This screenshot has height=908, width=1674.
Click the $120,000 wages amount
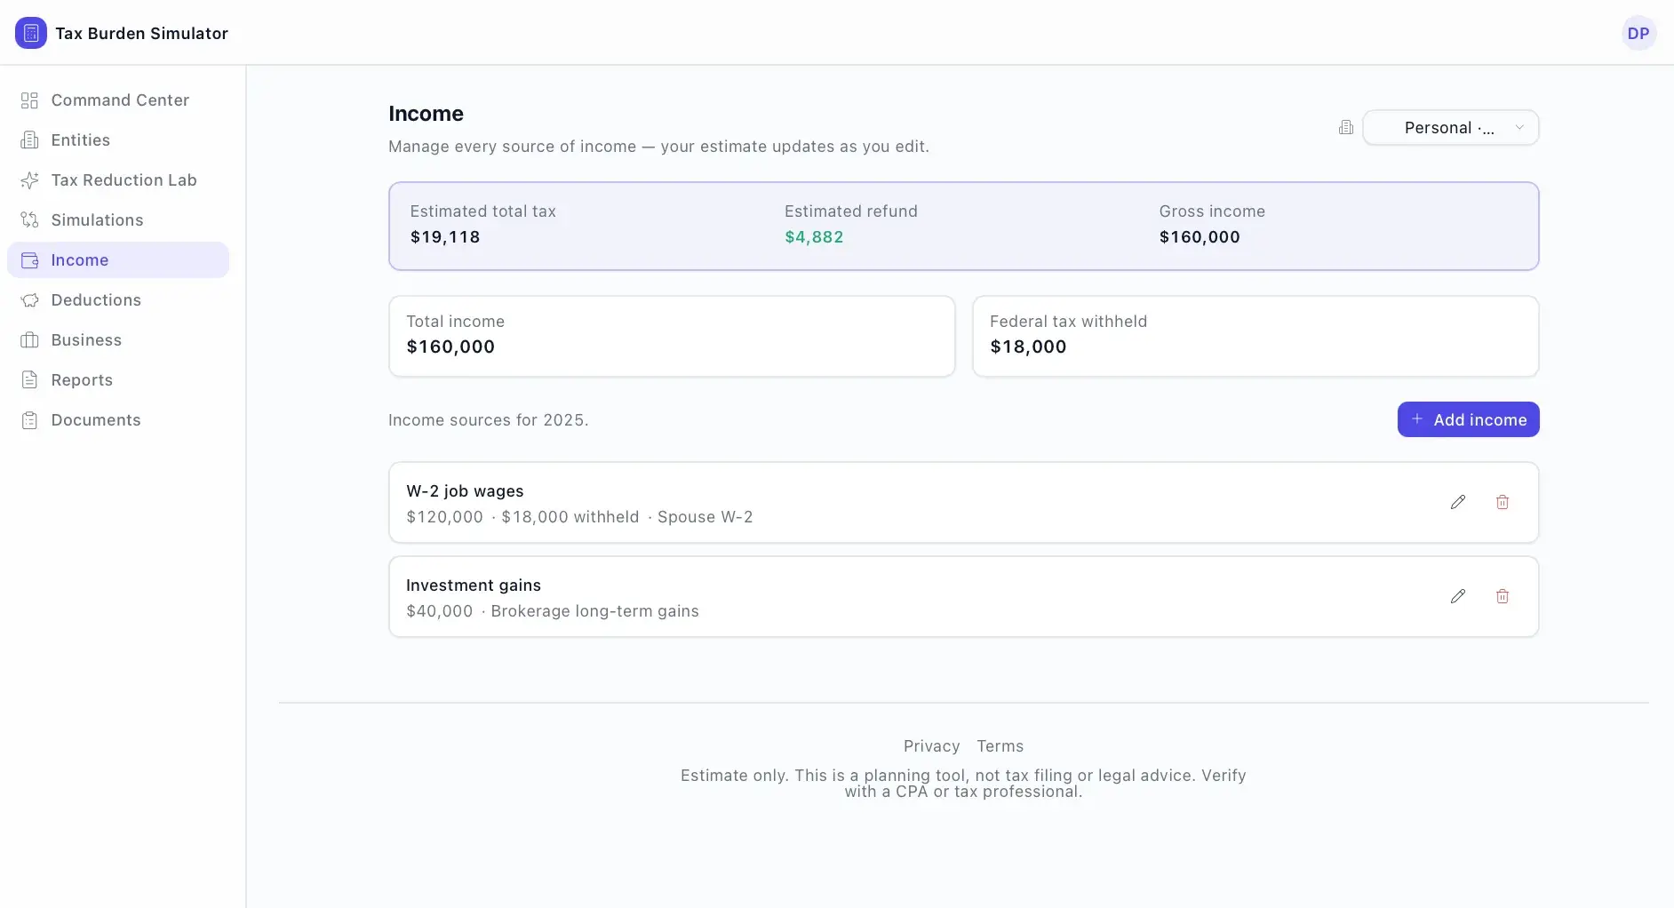(444, 517)
